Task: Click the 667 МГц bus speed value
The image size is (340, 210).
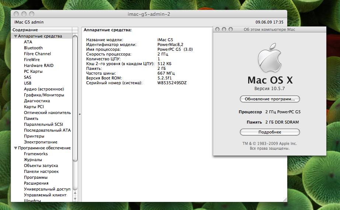Action: (166, 73)
